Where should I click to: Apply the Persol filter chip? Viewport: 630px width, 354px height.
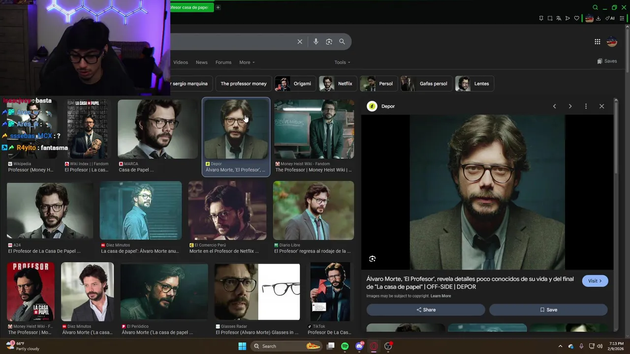coord(378,84)
